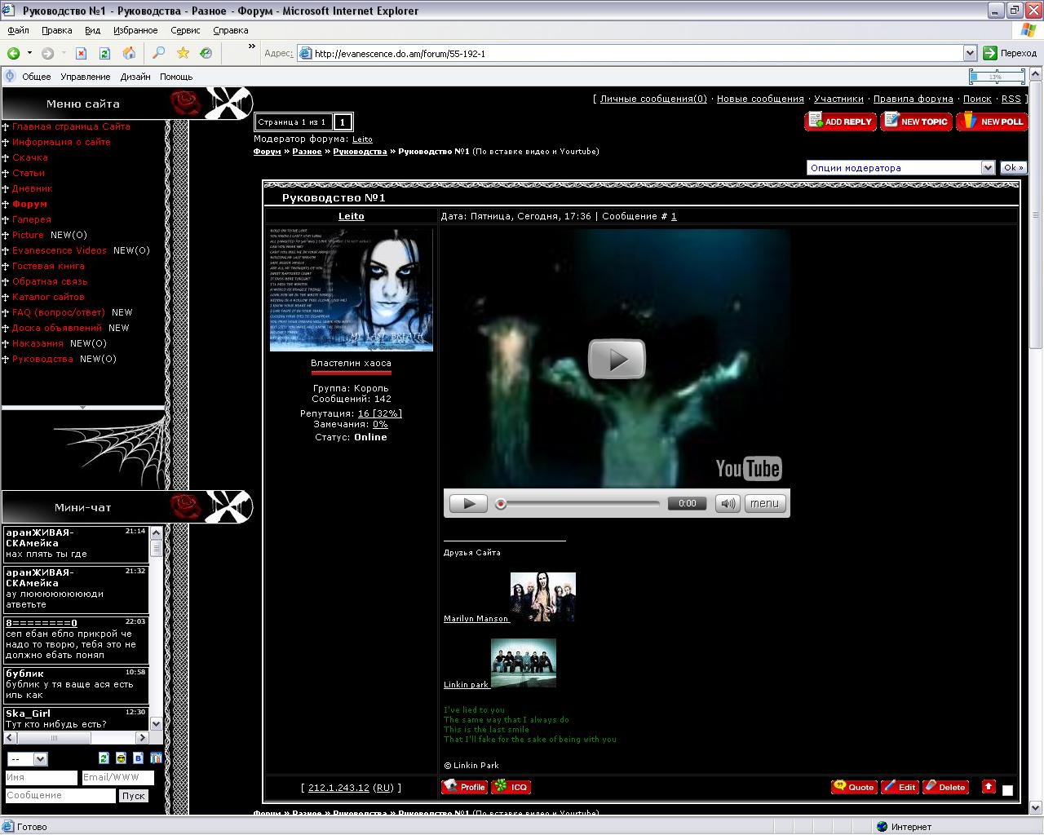Quote the post with the Quote button
The height and width of the screenshot is (835, 1044).
853,787
